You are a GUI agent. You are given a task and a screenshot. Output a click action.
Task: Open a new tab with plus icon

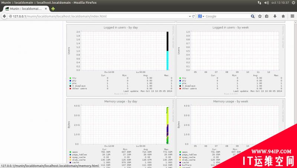click(53, 9)
